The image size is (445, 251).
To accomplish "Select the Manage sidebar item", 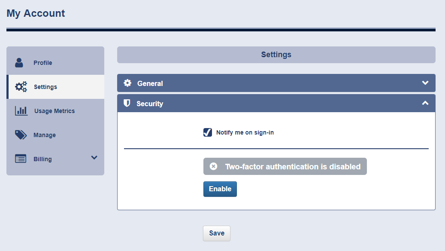I will point(55,135).
